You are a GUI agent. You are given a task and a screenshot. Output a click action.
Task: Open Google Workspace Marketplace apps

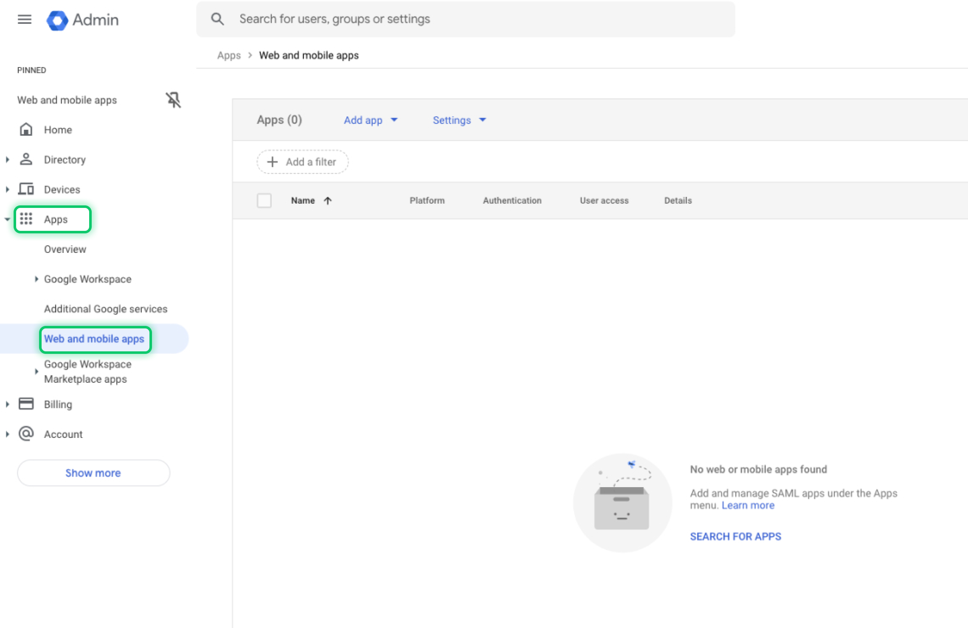tap(87, 372)
